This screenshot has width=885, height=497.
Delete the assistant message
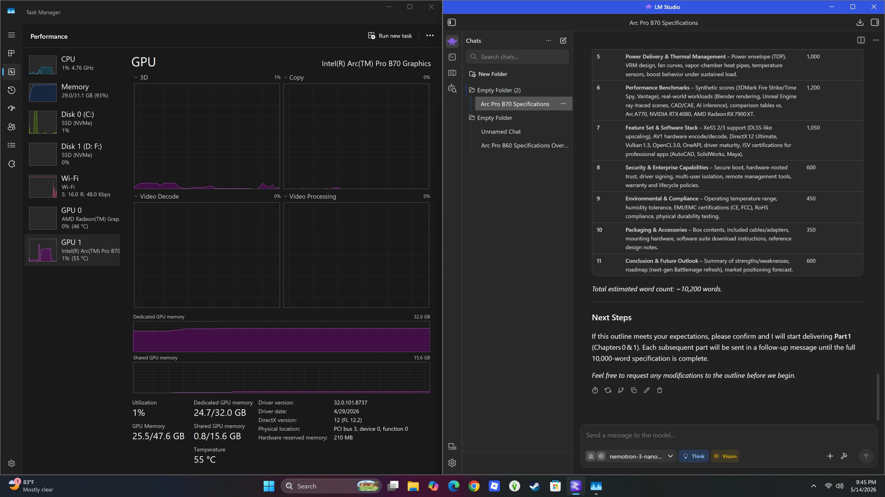[x=659, y=390]
